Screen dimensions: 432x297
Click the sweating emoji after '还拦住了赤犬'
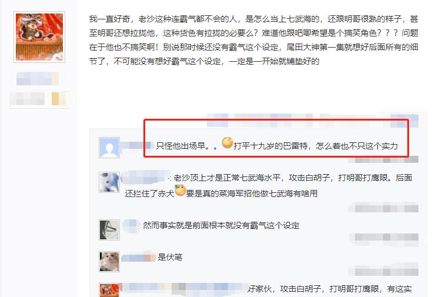180,191
